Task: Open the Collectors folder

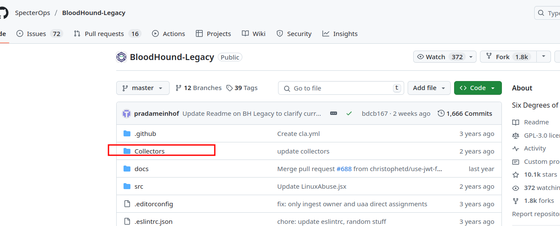Action: coord(149,151)
